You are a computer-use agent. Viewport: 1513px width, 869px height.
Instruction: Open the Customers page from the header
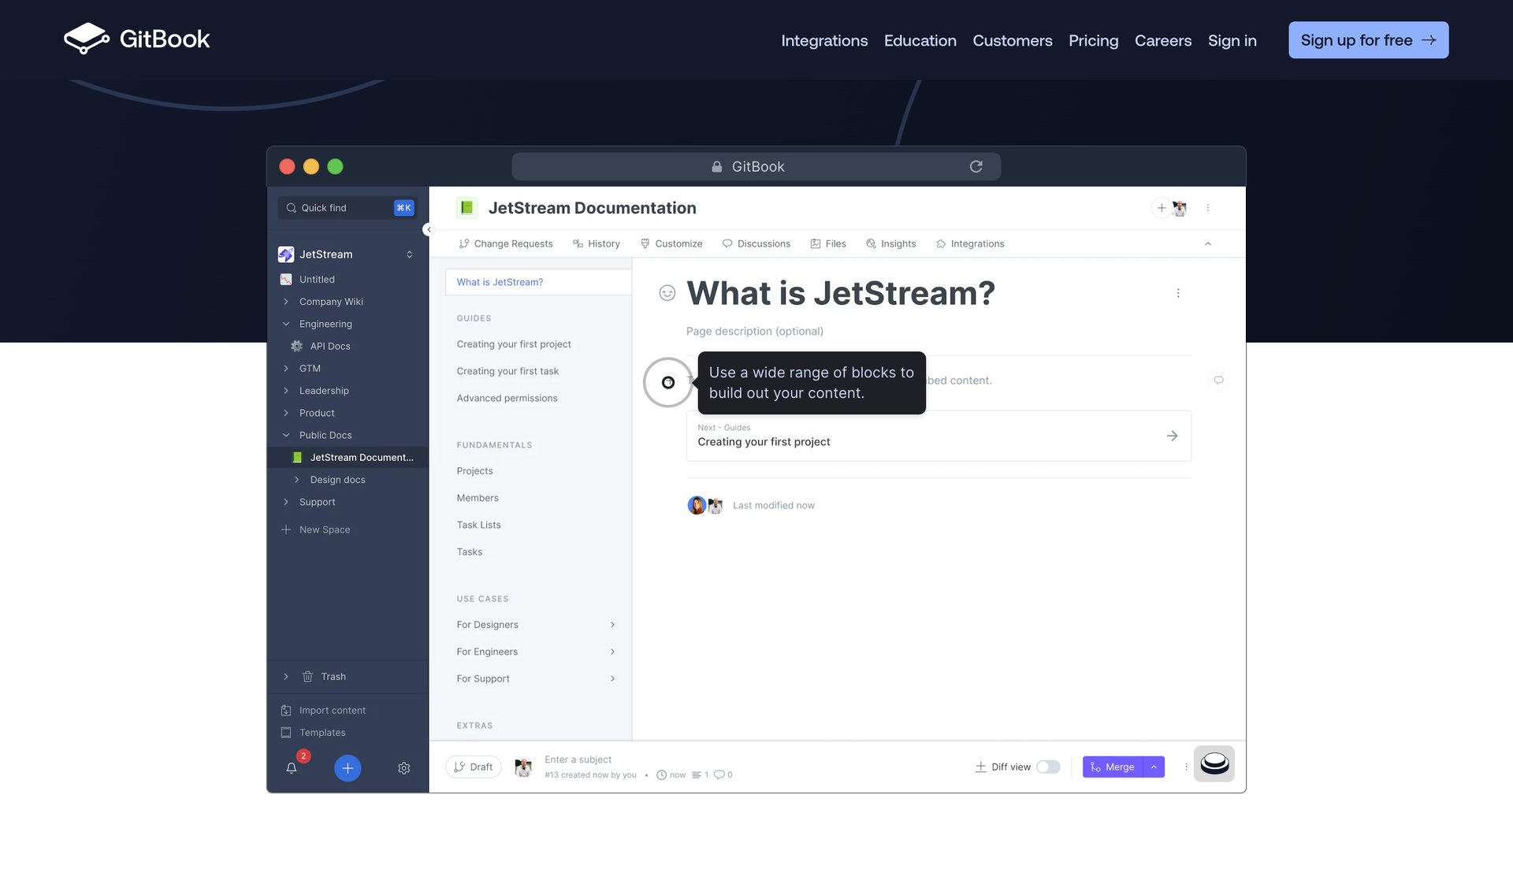[x=1013, y=40]
